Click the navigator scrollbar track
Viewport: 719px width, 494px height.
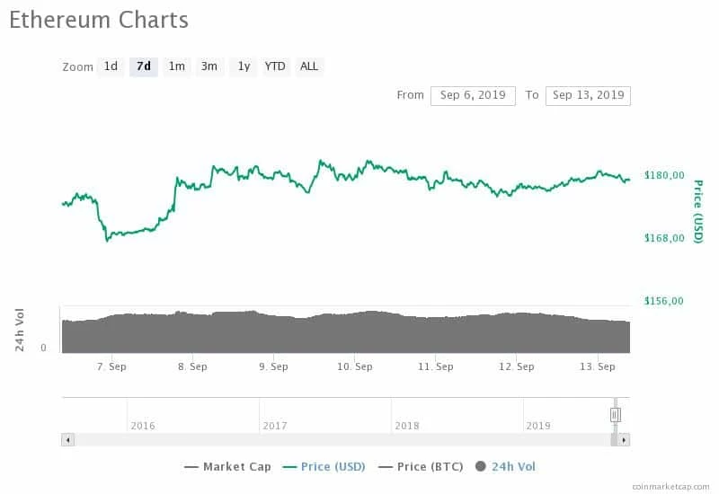point(342,440)
